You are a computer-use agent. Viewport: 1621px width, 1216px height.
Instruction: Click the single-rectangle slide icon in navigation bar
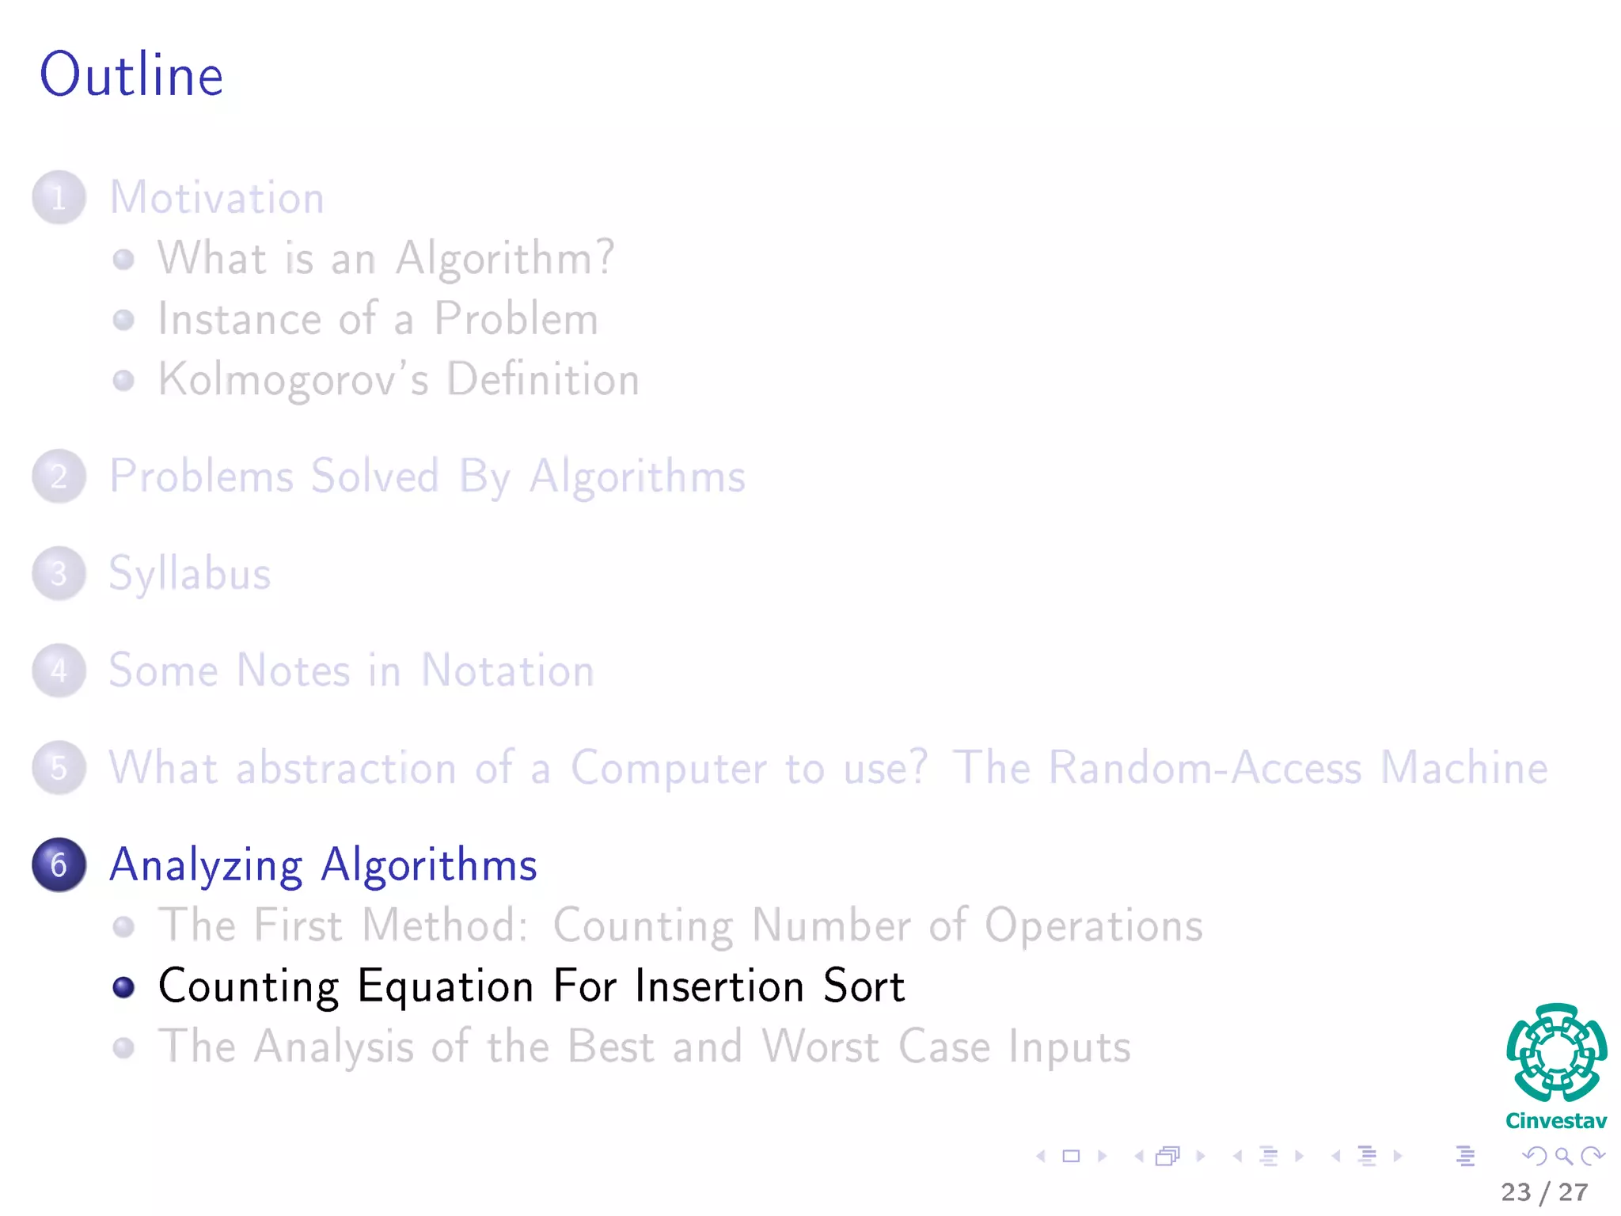[x=1071, y=1157]
